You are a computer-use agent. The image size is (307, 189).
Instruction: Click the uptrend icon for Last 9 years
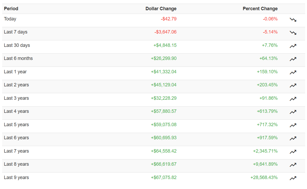pyautogui.click(x=293, y=178)
